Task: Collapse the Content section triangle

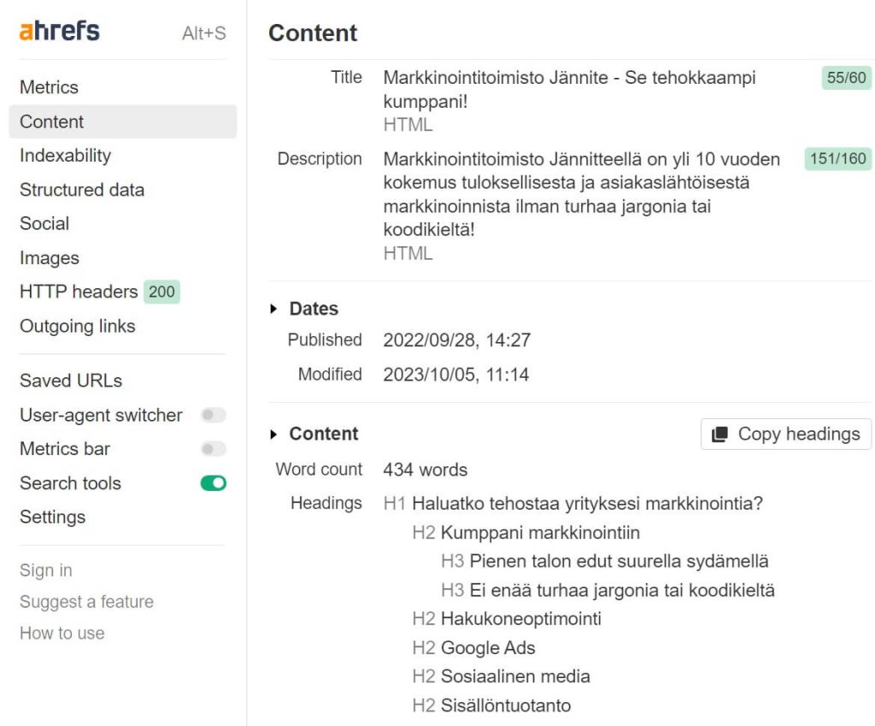Action: [x=274, y=434]
